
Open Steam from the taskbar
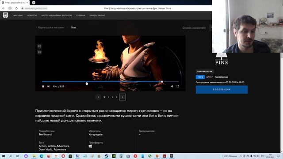107,156
